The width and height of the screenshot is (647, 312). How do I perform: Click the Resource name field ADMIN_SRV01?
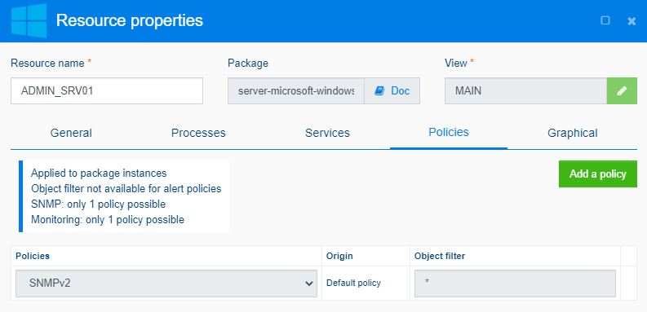[x=107, y=90]
